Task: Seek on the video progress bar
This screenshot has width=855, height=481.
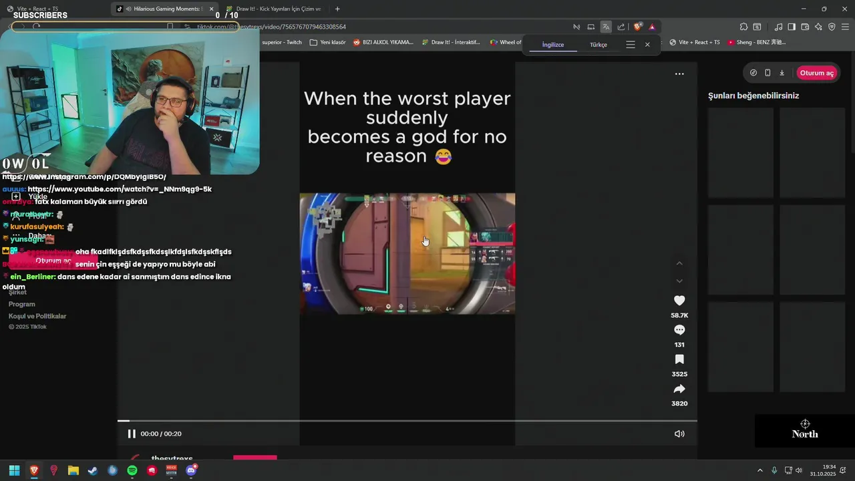Action: pos(407,421)
